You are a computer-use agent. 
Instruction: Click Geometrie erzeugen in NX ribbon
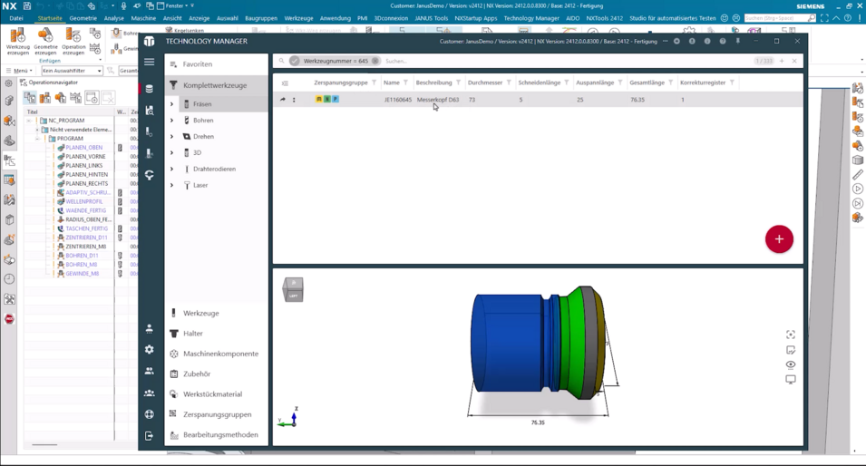point(45,42)
